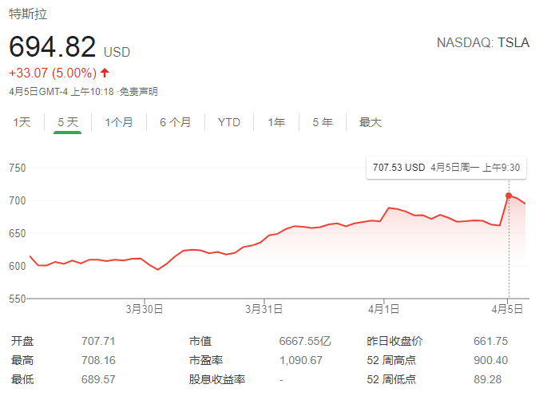Click the 最低 value 689.57
The width and height of the screenshot is (551, 416).
pyautogui.click(x=98, y=379)
